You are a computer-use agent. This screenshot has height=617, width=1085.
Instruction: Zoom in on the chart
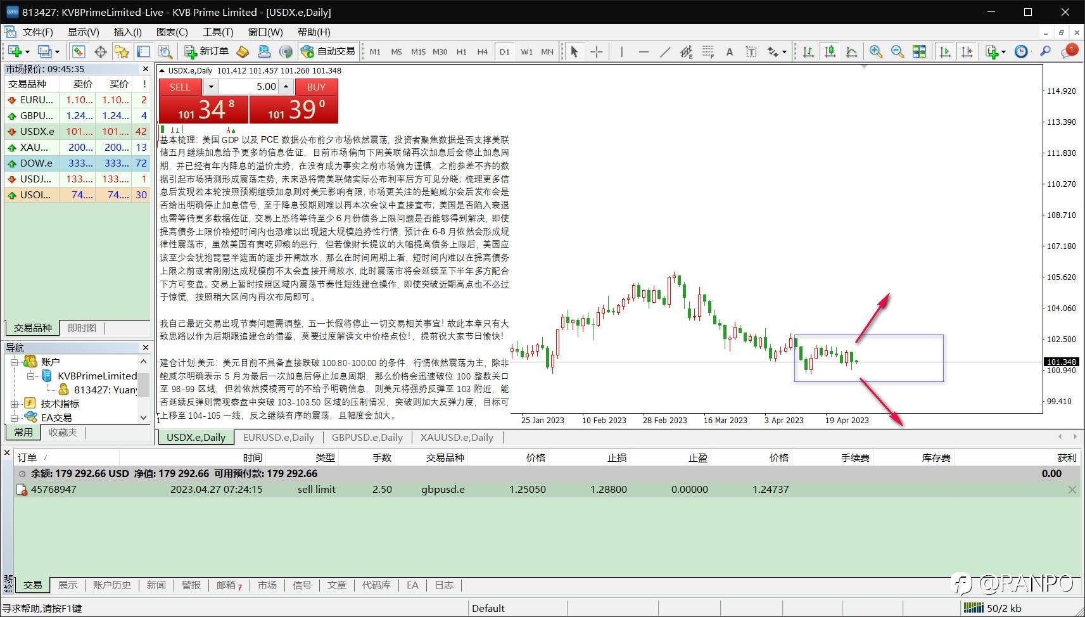876,51
